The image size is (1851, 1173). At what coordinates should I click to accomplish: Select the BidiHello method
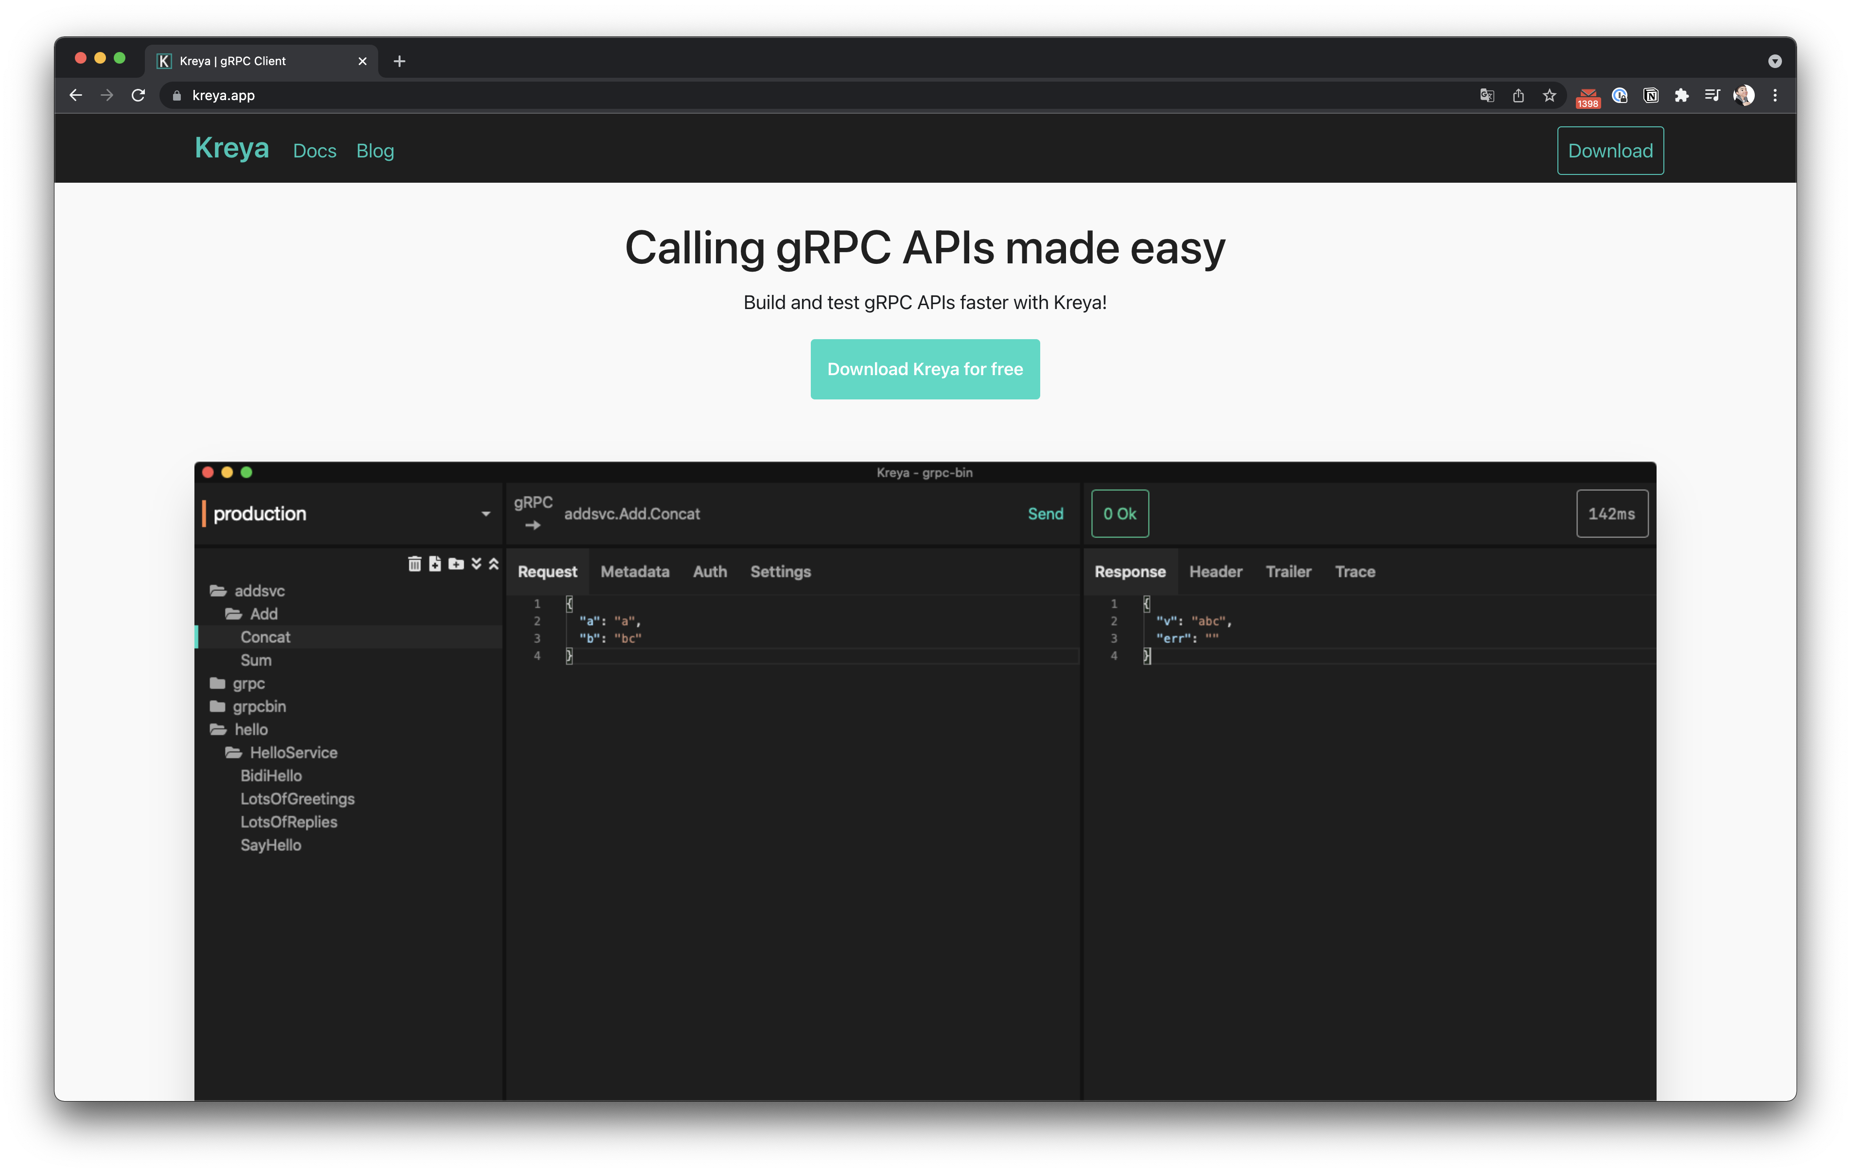pos(271,775)
